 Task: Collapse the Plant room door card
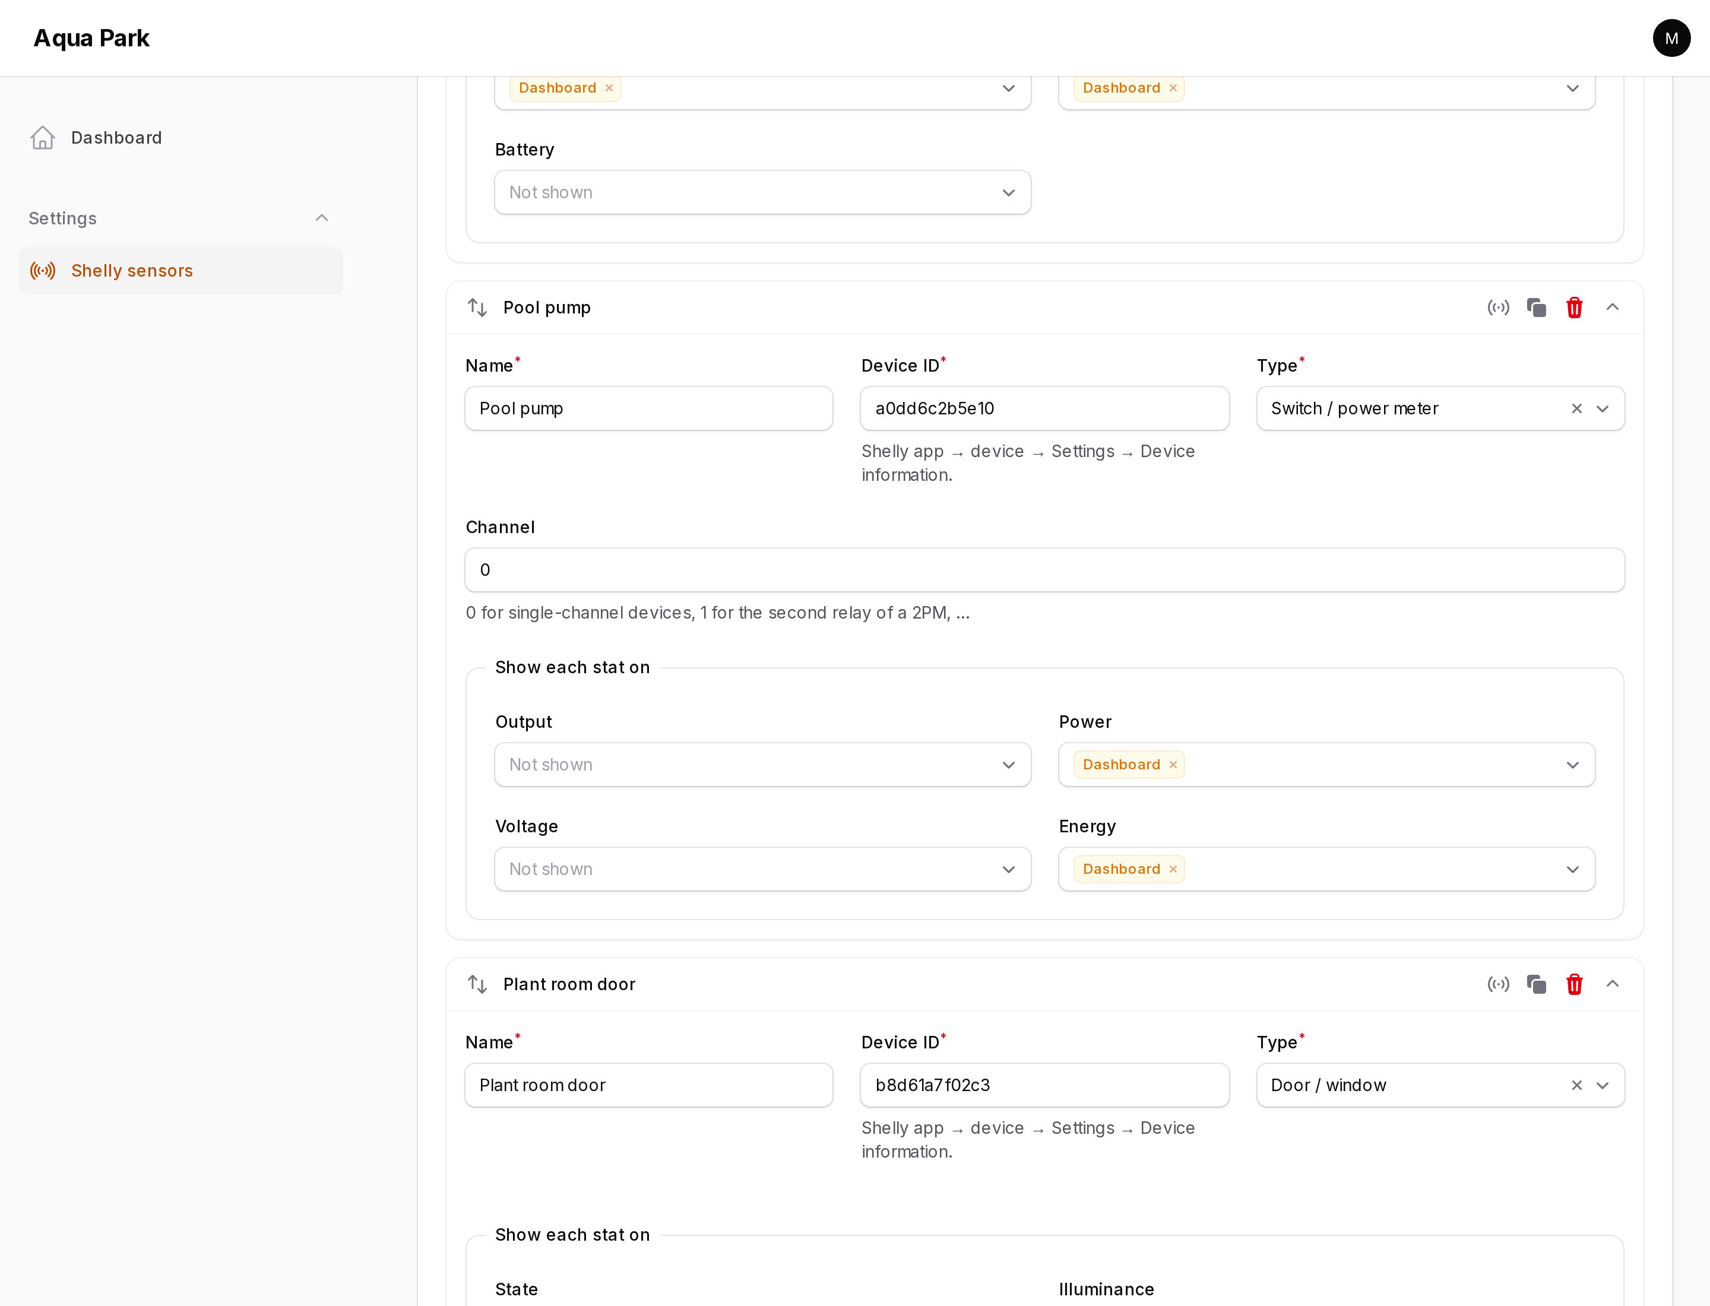coord(1612,984)
